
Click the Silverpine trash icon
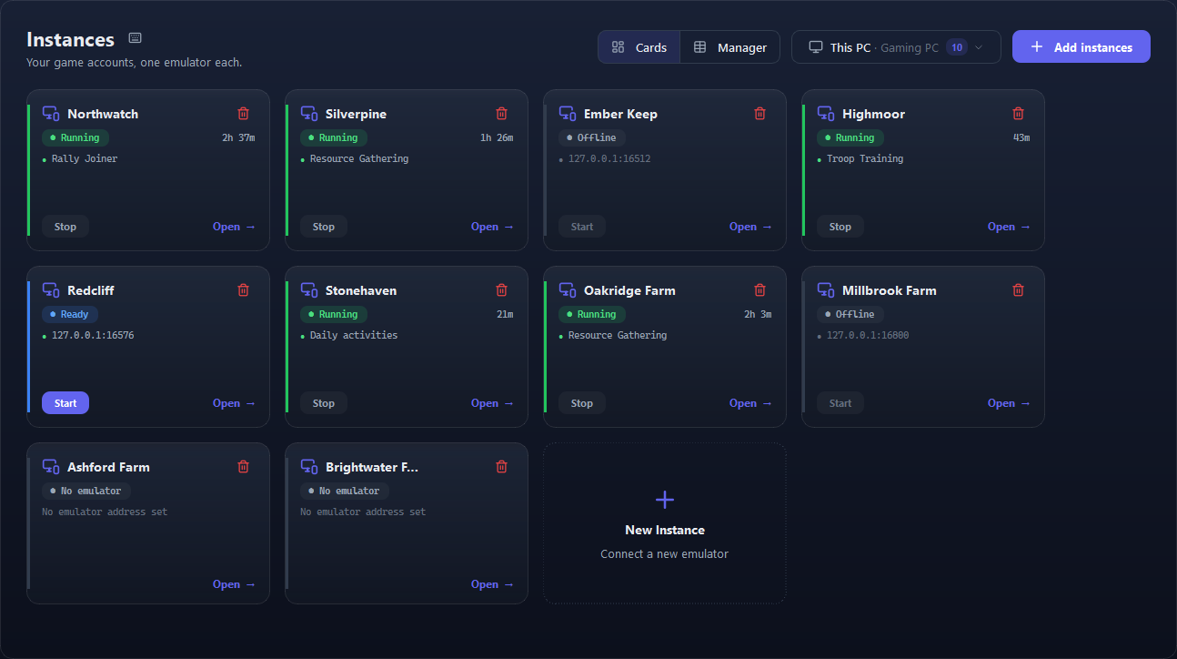point(501,114)
